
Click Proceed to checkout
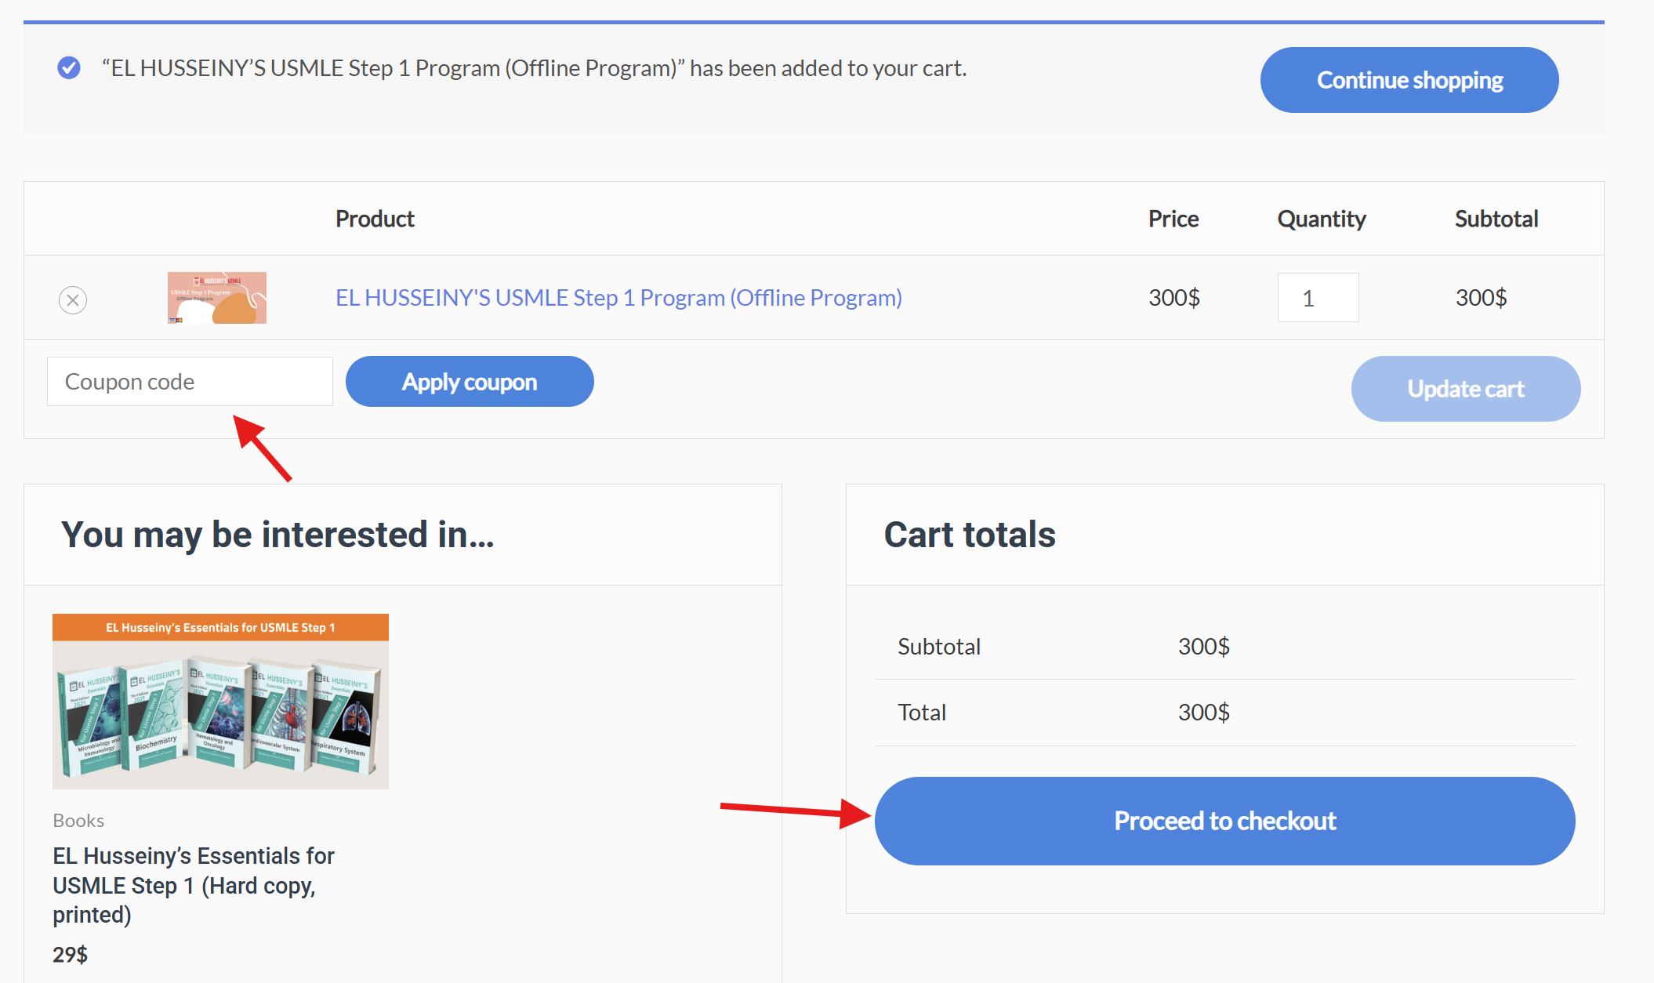pos(1224,821)
